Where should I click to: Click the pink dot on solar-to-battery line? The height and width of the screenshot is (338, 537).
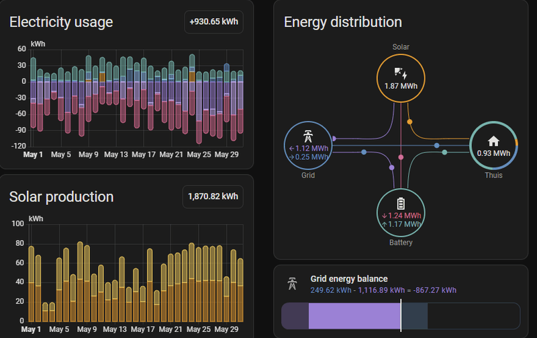pyautogui.click(x=401, y=157)
